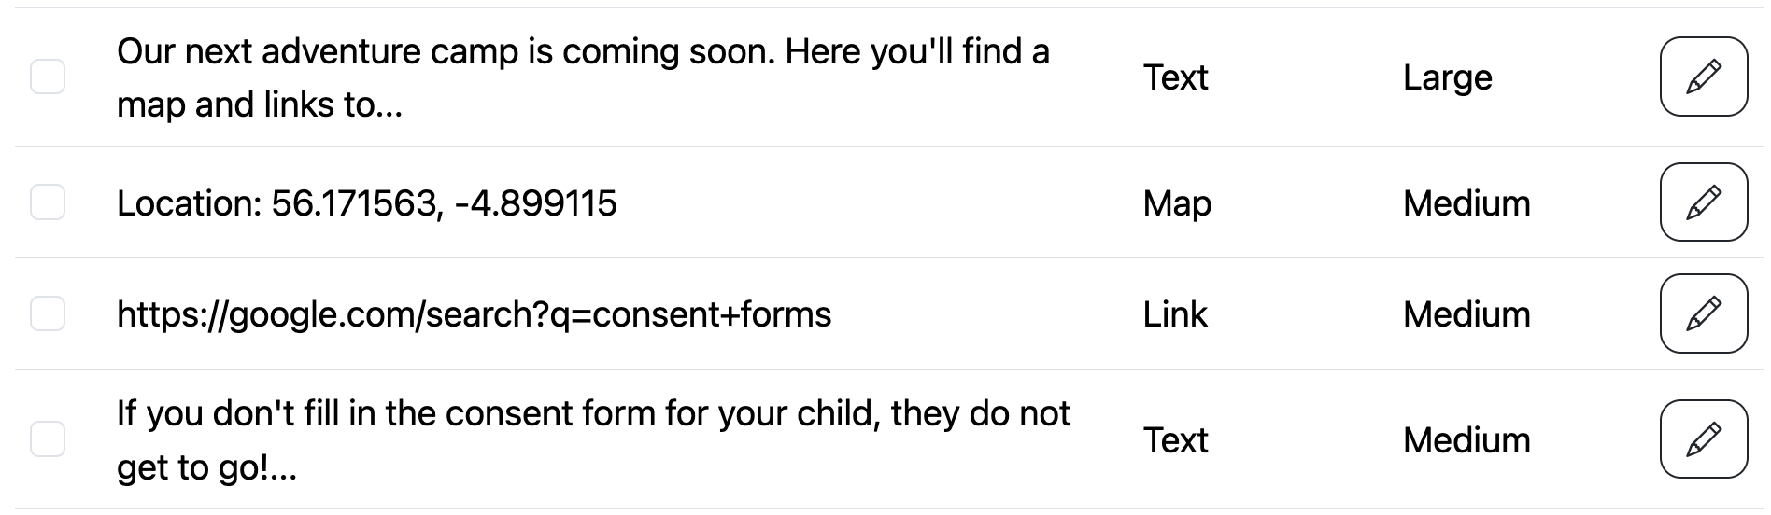Image resolution: width=1771 pixels, height=515 pixels.
Task: Toggle checkbox beside consent form warning text
Action: coord(48,439)
